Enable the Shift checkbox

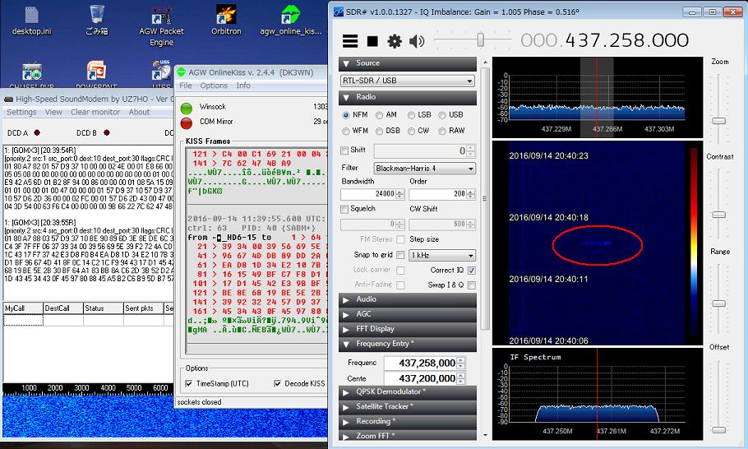coord(344,150)
